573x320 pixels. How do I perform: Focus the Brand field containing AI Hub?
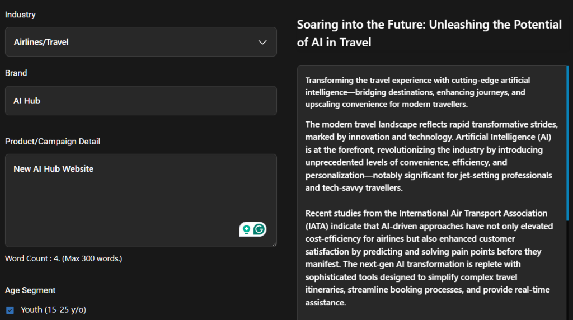140,101
